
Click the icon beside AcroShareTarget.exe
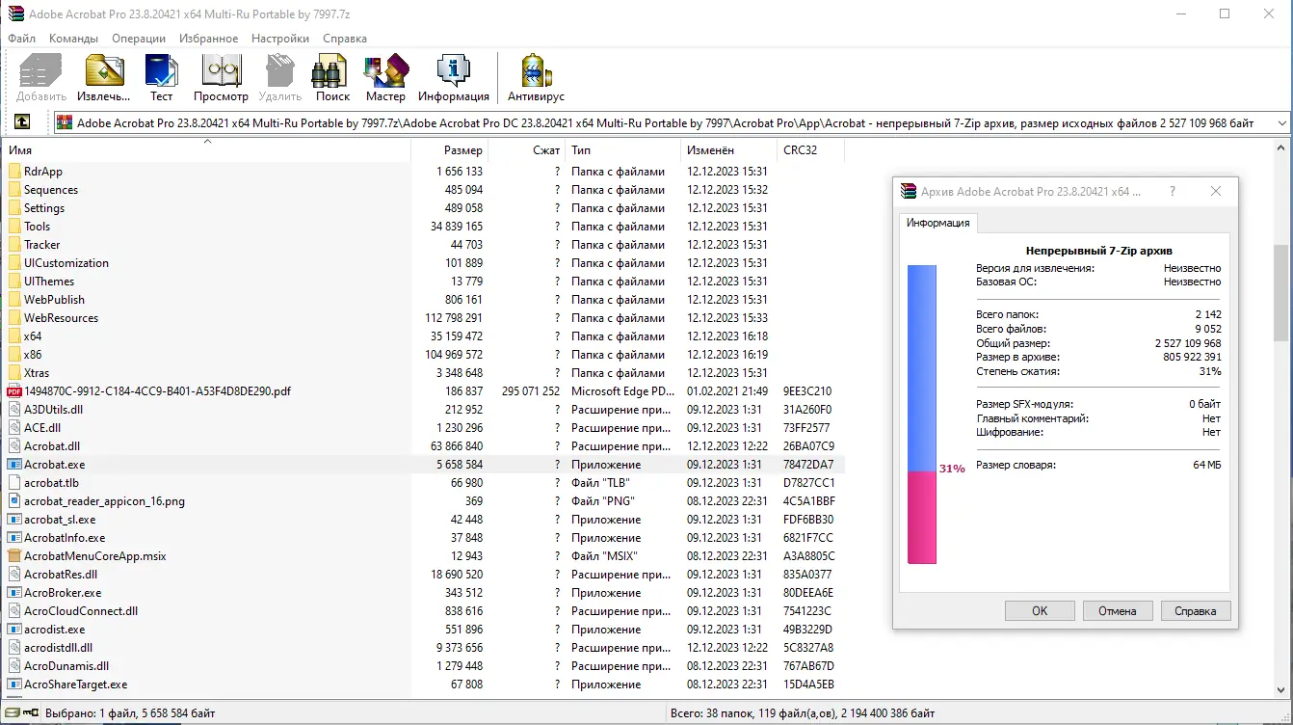click(14, 685)
